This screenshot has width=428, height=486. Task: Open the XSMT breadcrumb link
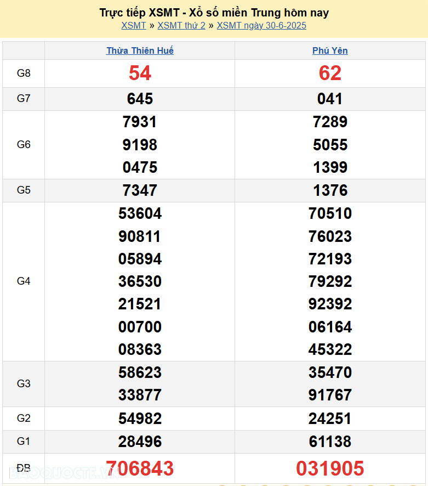pyautogui.click(x=134, y=25)
